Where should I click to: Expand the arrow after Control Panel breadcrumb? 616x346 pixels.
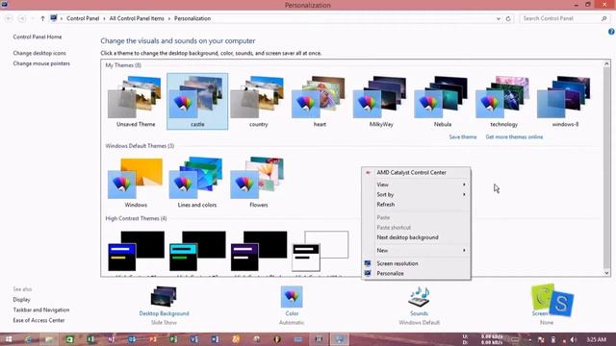coord(104,18)
